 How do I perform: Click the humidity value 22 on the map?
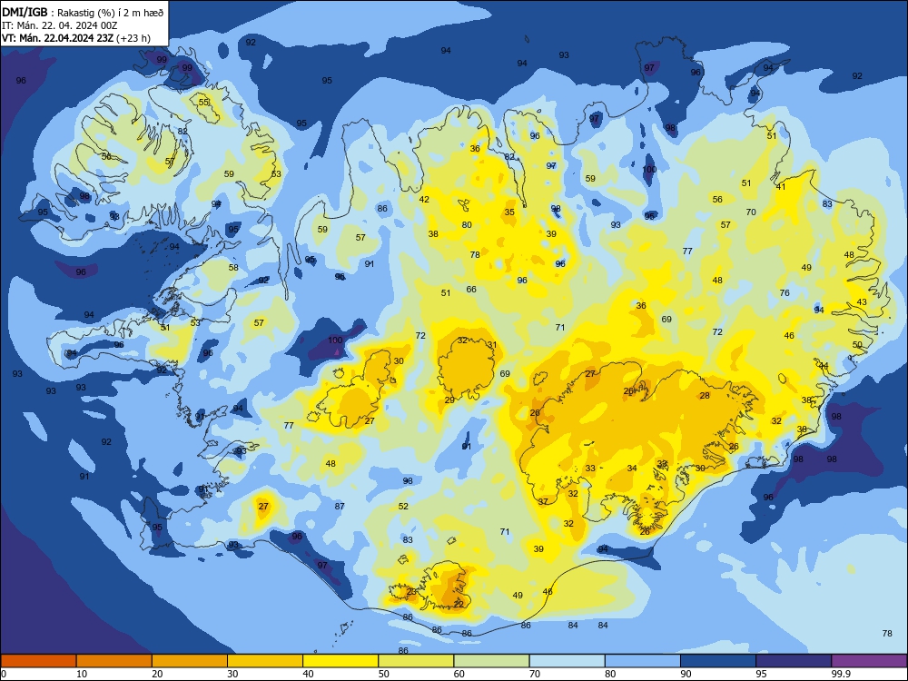(459, 604)
